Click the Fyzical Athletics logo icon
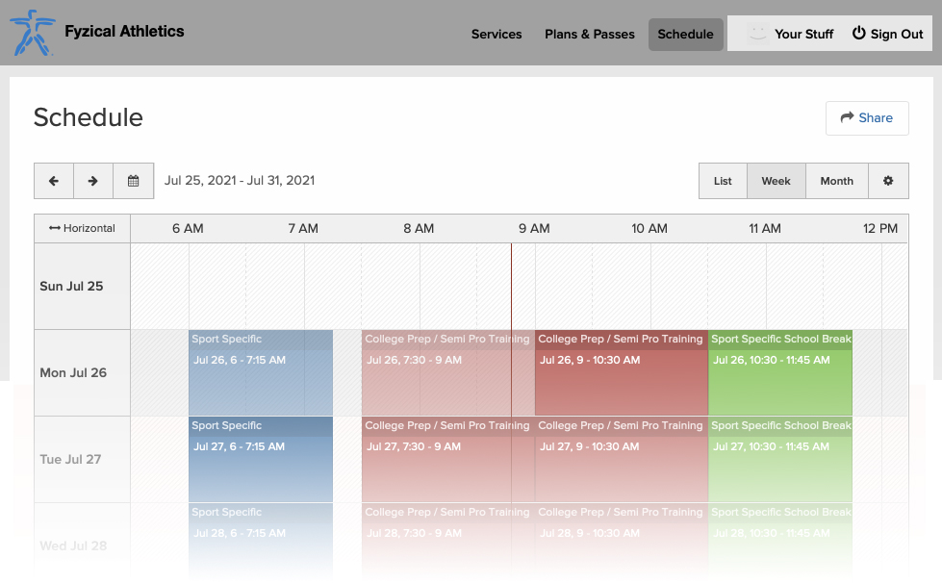Screen dimensions: 942x583 (x=32, y=33)
